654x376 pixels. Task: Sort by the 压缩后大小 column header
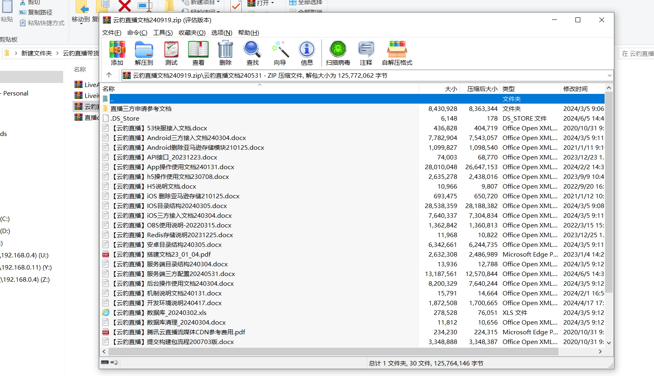[x=479, y=89]
